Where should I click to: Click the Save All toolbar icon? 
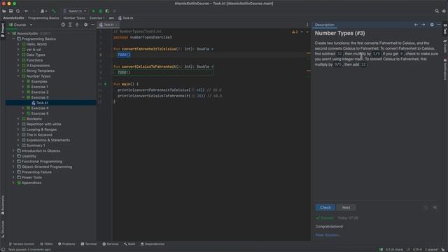coord(11,11)
